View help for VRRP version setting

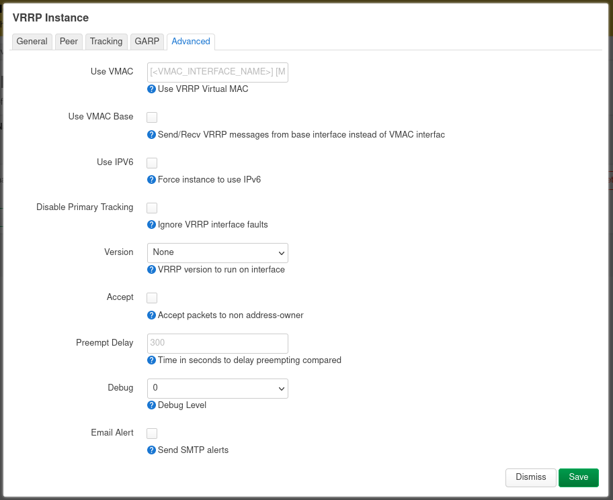(x=151, y=269)
